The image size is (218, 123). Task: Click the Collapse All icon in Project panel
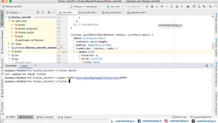click(43, 12)
